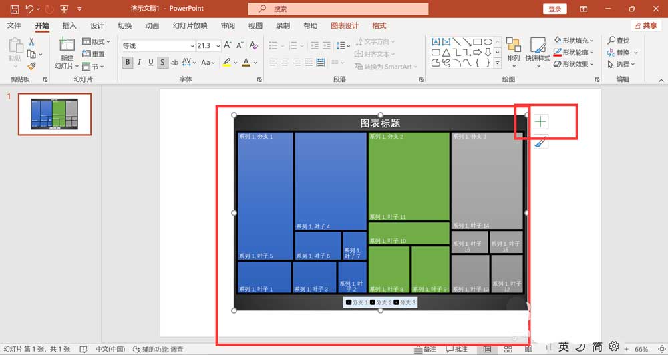The height and width of the screenshot is (355, 668).
Task: Click the 共享 Share button
Action: click(x=646, y=25)
